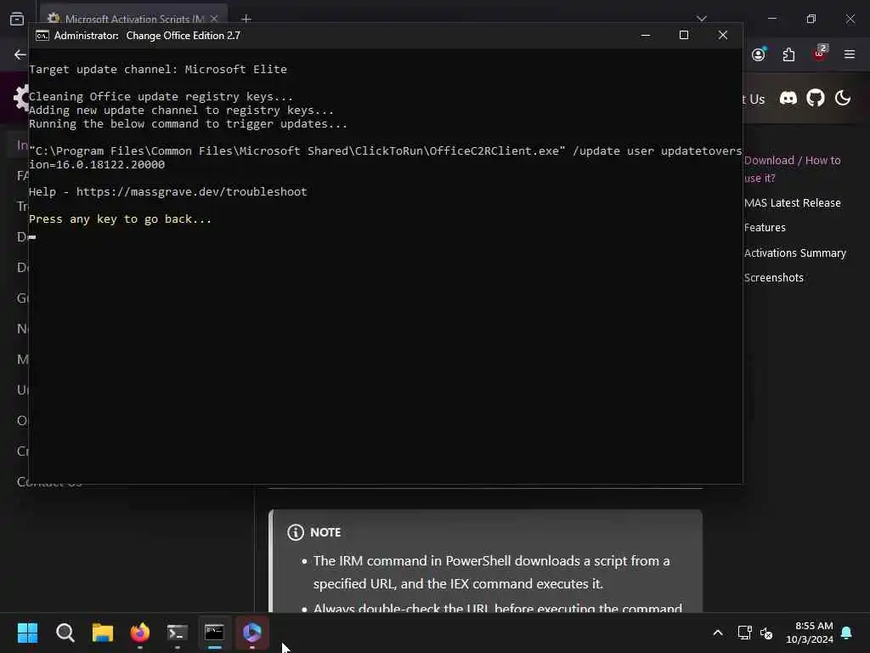This screenshot has height=653, width=870.
Task: Switch to Command Prompt taskbar icon
Action: coord(214,633)
